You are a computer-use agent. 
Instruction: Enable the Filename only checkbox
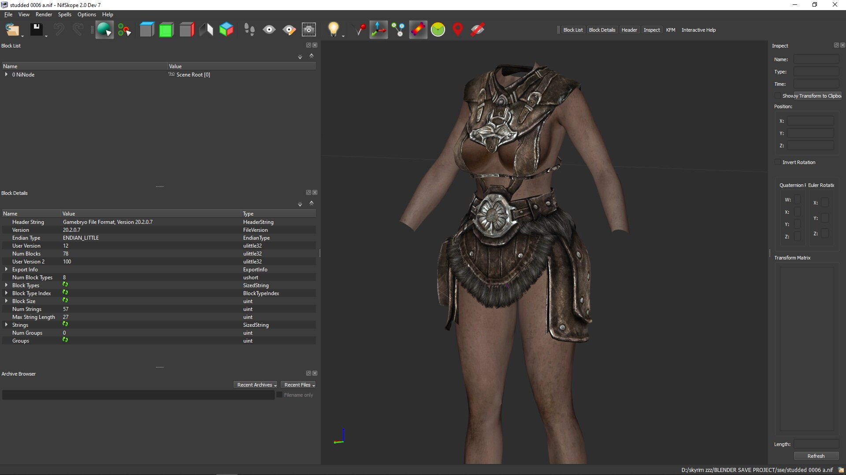(279, 395)
